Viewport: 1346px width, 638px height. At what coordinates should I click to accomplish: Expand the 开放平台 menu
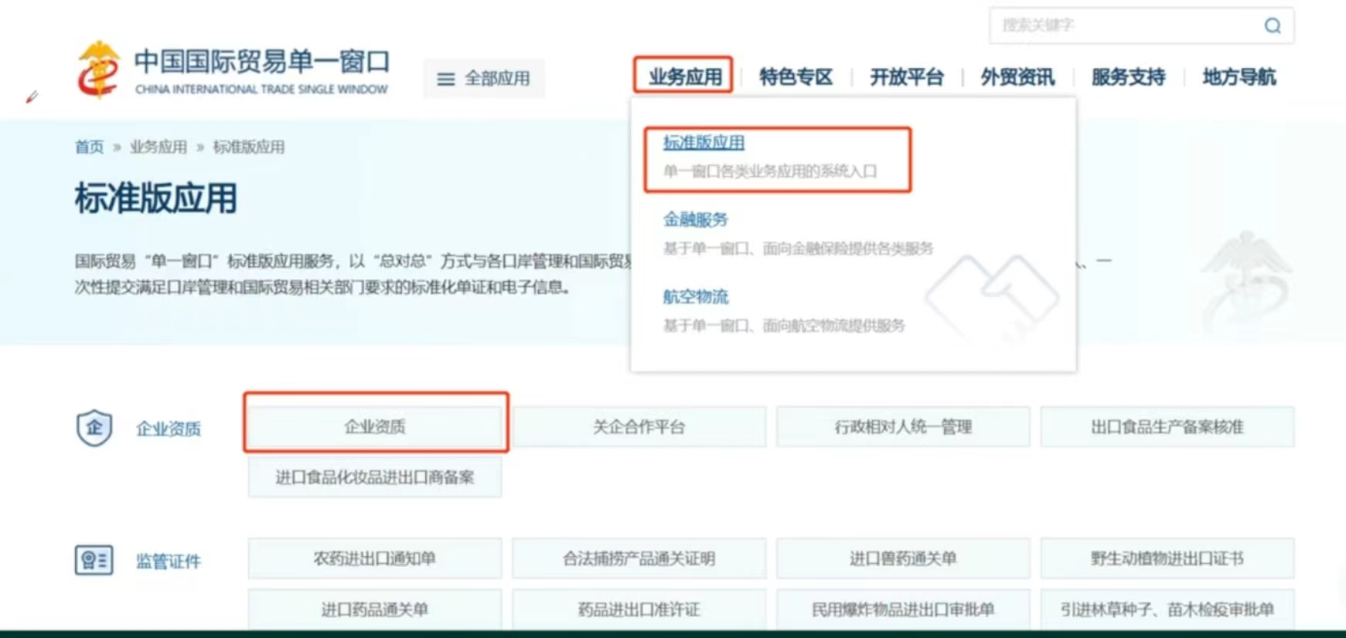click(x=907, y=77)
